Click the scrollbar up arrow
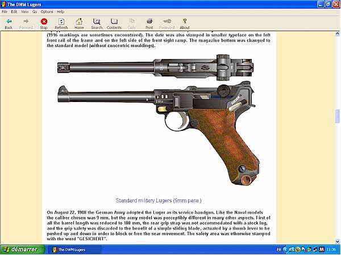This screenshot has height=255, width=341. click(x=337, y=33)
